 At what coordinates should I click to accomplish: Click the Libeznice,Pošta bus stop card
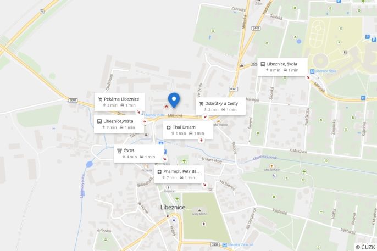point(119,124)
